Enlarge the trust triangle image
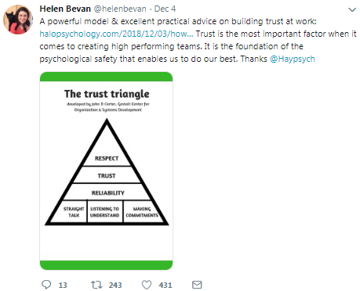Viewport: 360px width, 291px height. coord(106,171)
